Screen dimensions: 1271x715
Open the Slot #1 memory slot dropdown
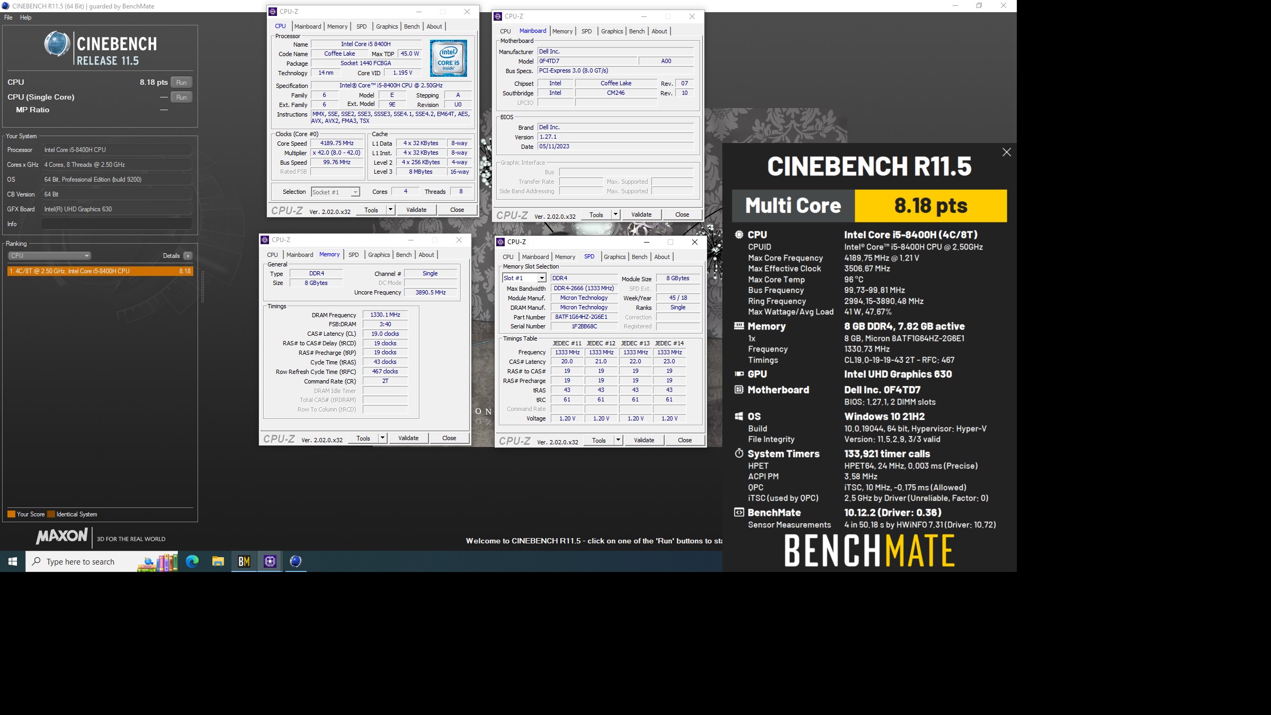[524, 278]
